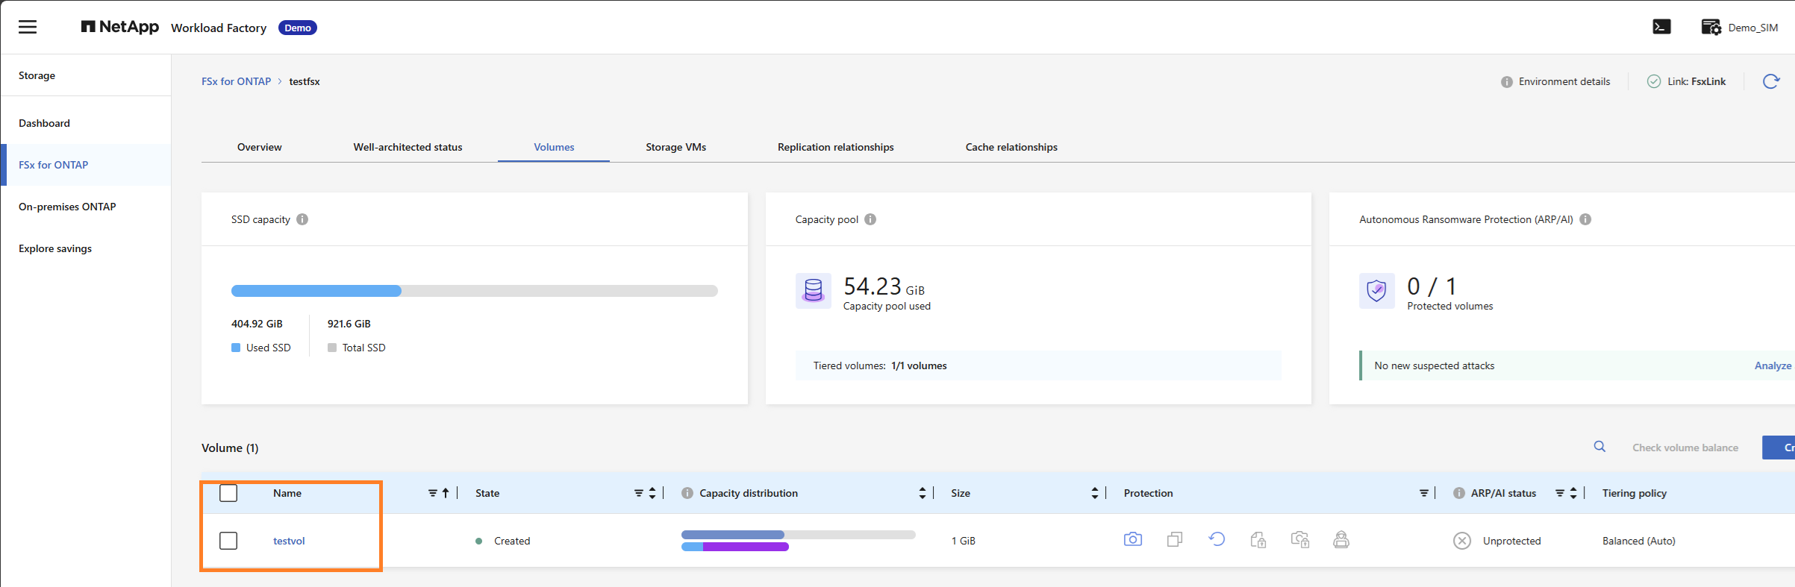1795x587 pixels.
Task: Click the 1 GiB size cell
Action: pos(964,541)
